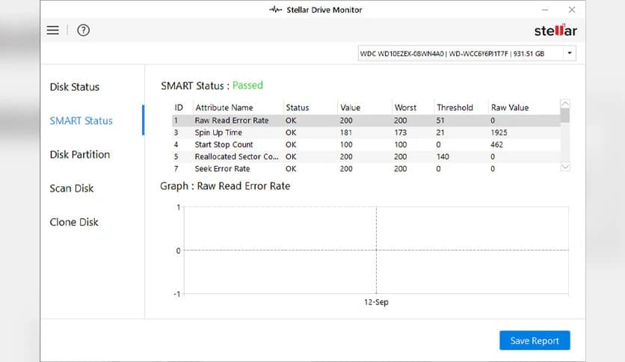
Task: Click raw value 1925 for Spin Up Time
Action: tap(499, 132)
